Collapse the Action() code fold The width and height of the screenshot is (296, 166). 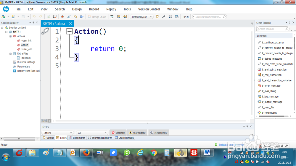coord(69,31)
